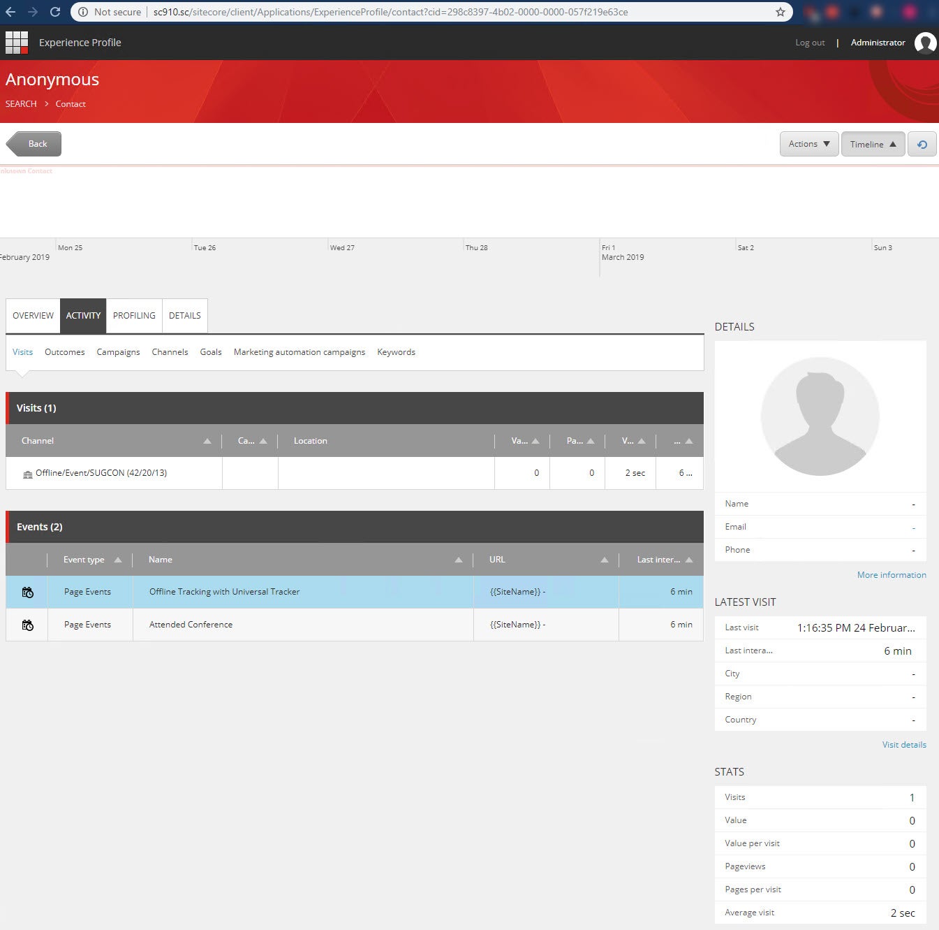The height and width of the screenshot is (930, 939).
Task: Bookmark the page using the star icon
Action: click(x=780, y=12)
